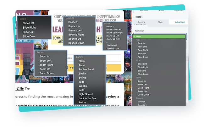
Task: Choose the Flash fancy animation
Action: pyautogui.click(x=82, y=61)
